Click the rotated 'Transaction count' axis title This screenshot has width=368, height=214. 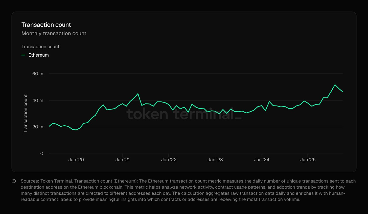point(26,114)
